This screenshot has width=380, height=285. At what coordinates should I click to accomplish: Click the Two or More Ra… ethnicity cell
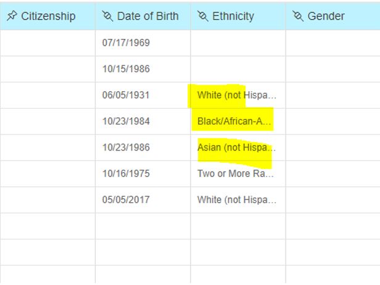pyautogui.click(x=238, y=174)
